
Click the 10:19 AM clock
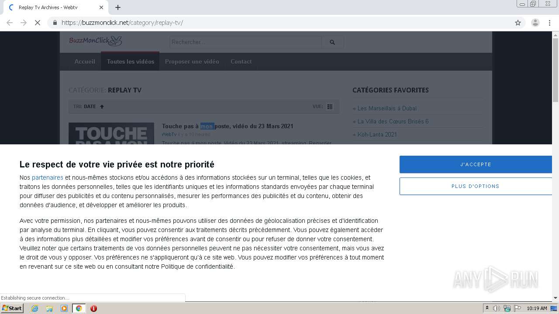tap(537, 308)
